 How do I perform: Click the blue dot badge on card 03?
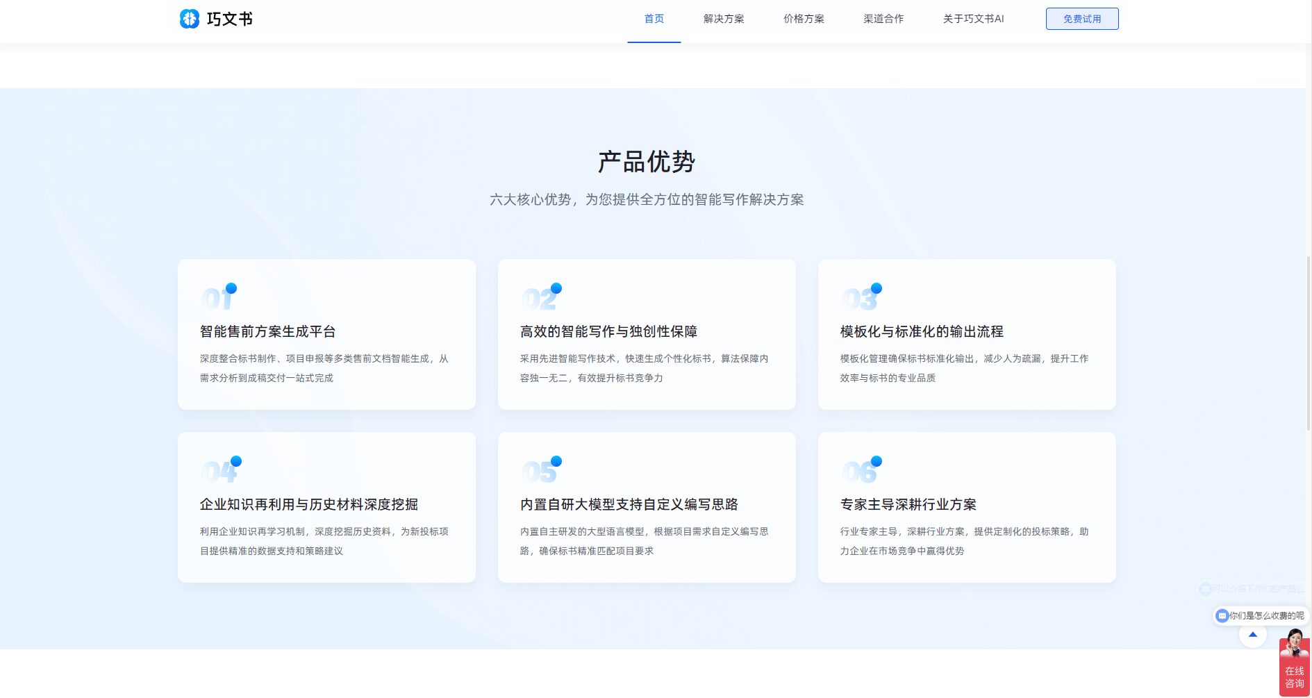click(x=876, y=288)
